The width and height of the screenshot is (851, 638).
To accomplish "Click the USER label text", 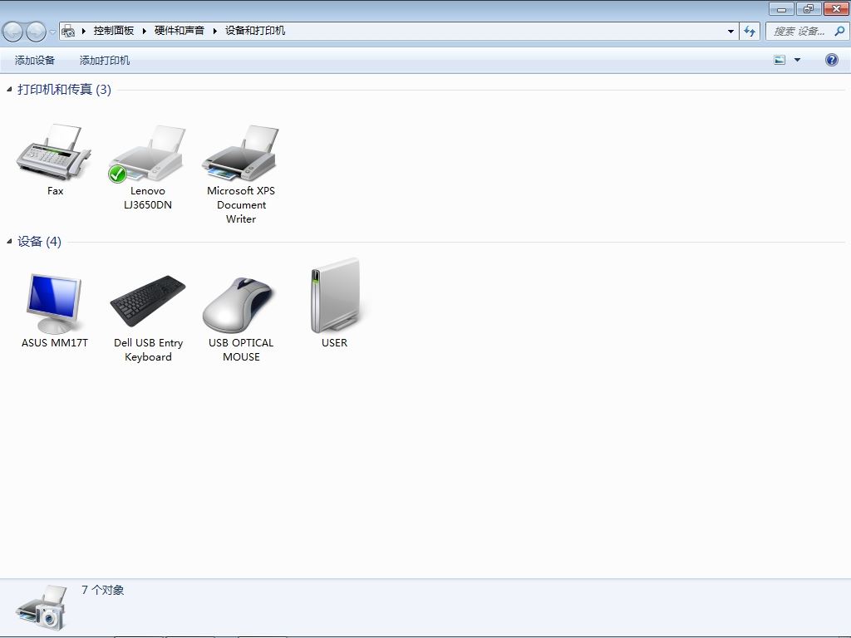I will tap(334, 343).
